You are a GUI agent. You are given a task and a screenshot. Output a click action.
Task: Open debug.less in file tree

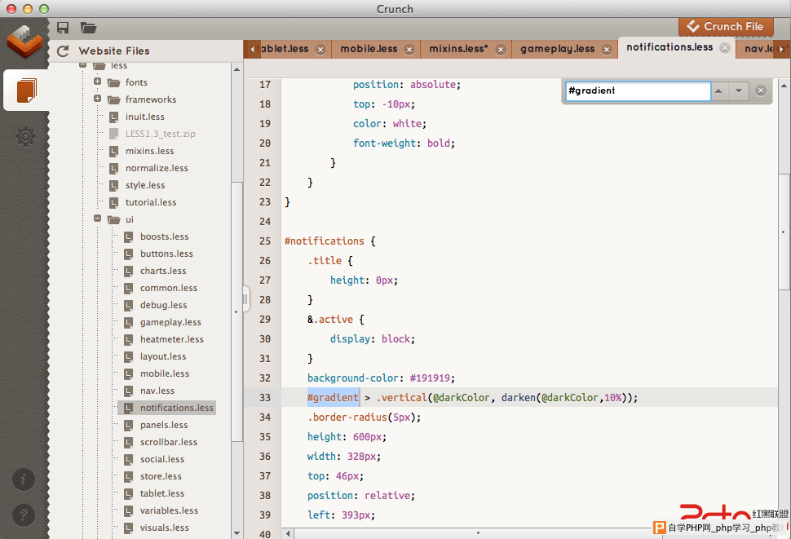click(163, 306)
